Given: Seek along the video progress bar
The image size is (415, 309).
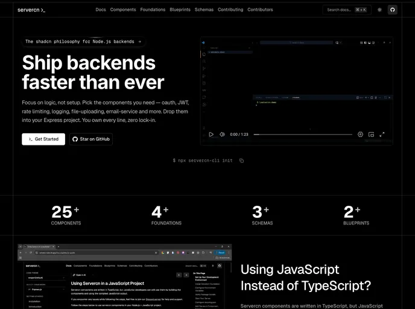Looking at the screenshot, I should click(302, 135).
